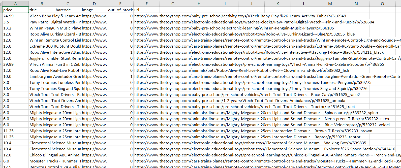
Task: Select URL ending in /p/538032_fish
Action: coord(242,70)
